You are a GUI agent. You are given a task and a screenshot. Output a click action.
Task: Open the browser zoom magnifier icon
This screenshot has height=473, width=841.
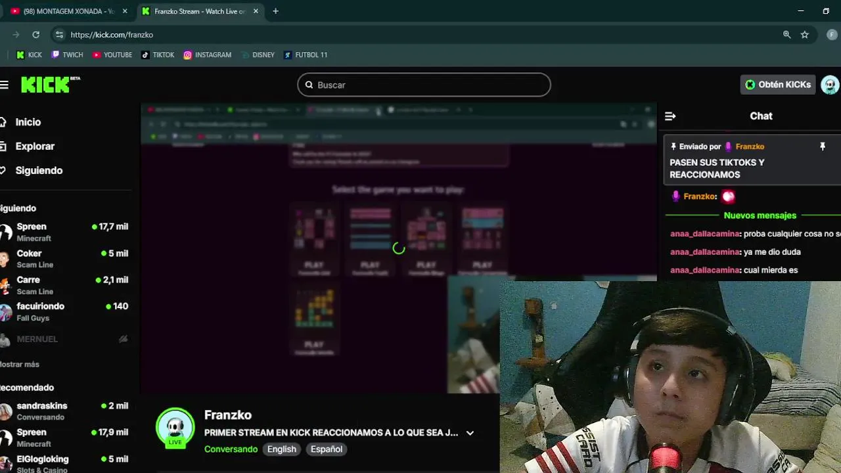coord(786,35)
